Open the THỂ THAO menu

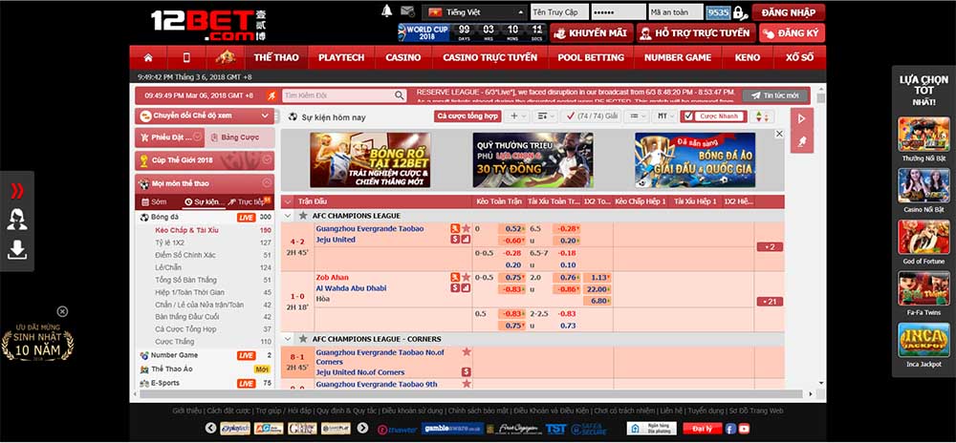coord(276,58)
